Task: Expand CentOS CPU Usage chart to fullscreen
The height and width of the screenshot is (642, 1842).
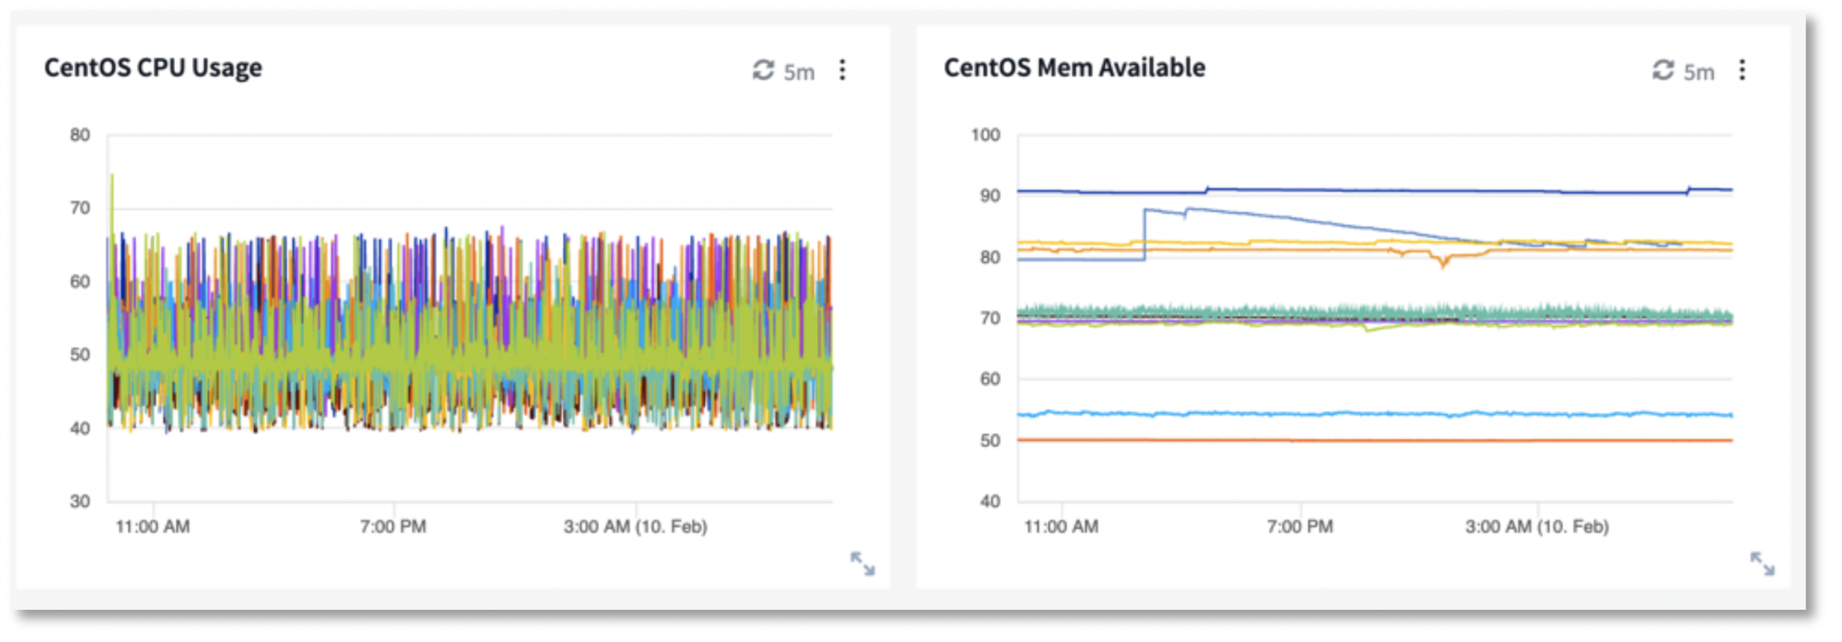Action: tap(862, 564)
